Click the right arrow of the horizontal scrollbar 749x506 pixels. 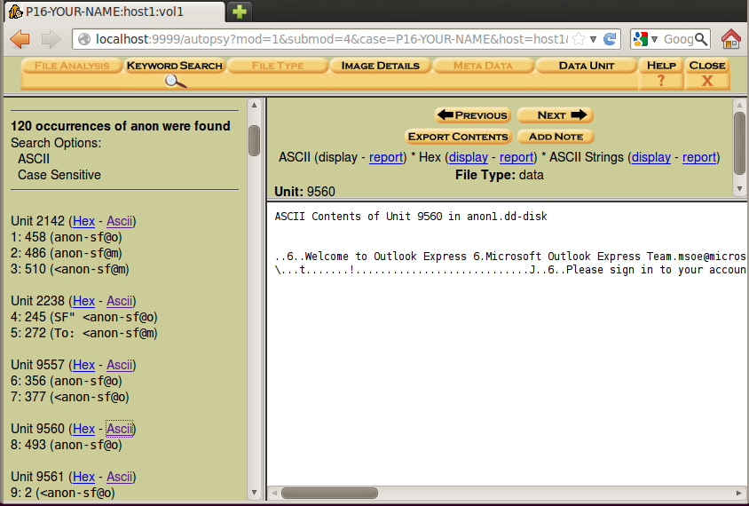point(738,493)
